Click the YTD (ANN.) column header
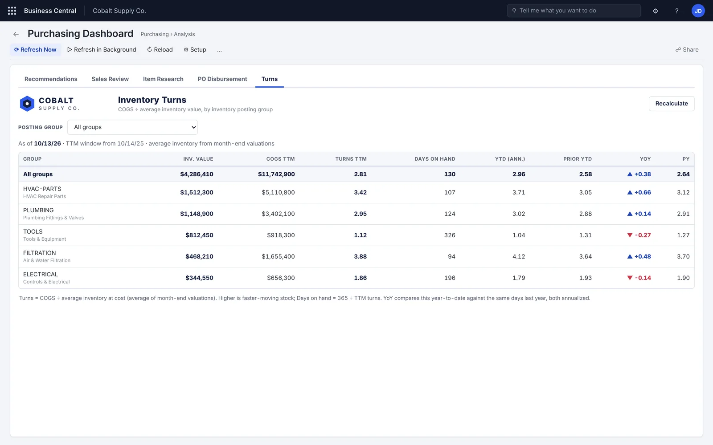 (x=510, y=159)
